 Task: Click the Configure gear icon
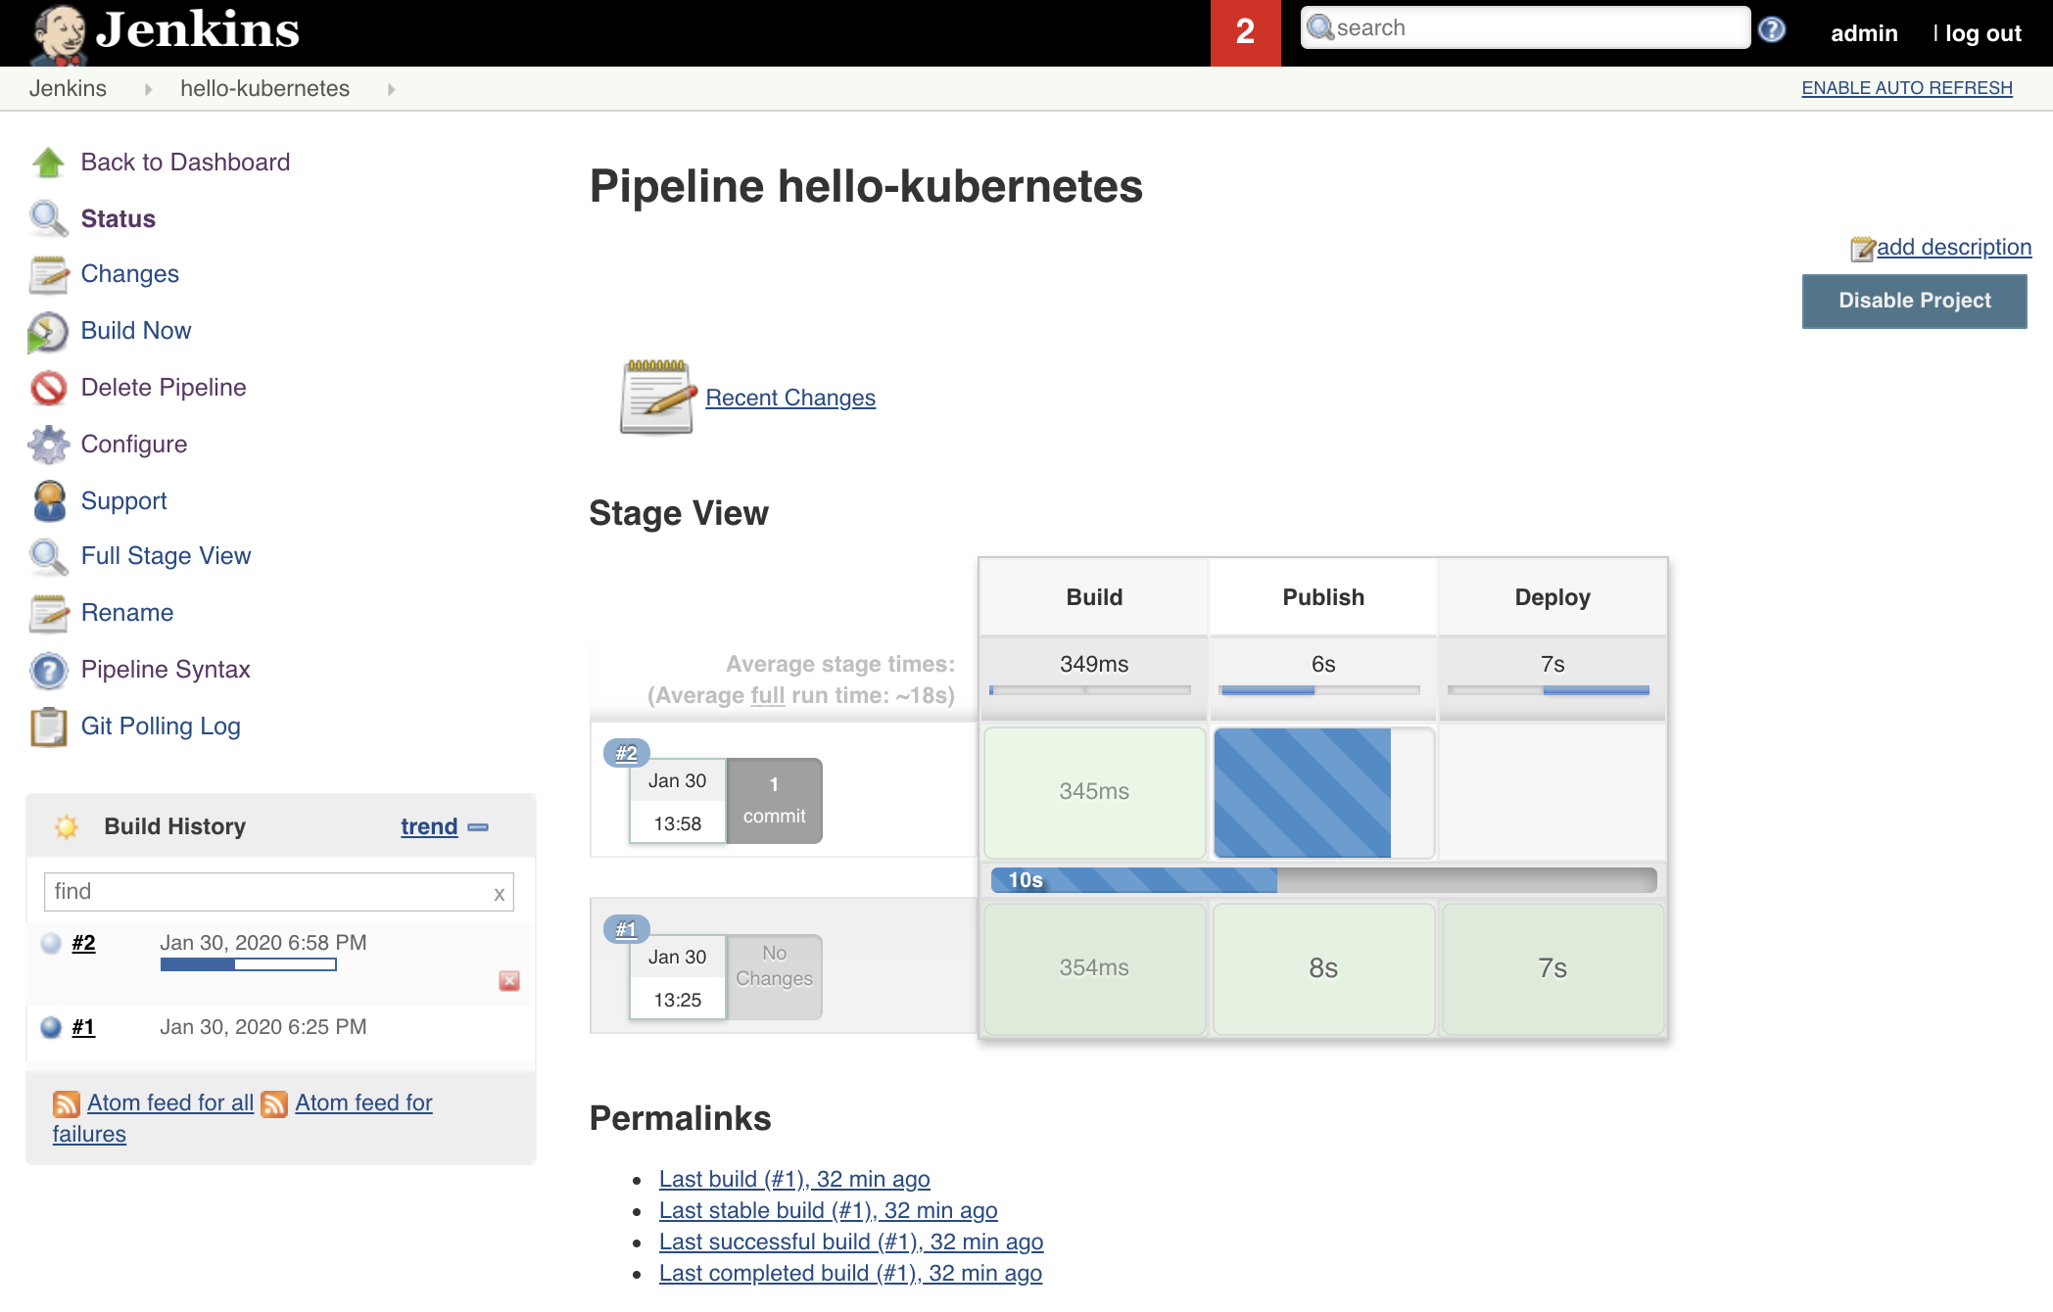(48, 445)
